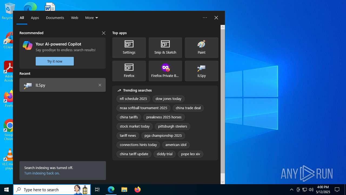The image size is (346, 195).
Task: Select pga championship 2025 chip
Action: pyautogui.click(x=163, y=136)
